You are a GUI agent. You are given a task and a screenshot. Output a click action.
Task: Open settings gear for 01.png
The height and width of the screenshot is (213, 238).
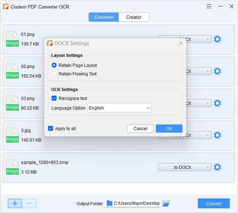tap(217, 39)
